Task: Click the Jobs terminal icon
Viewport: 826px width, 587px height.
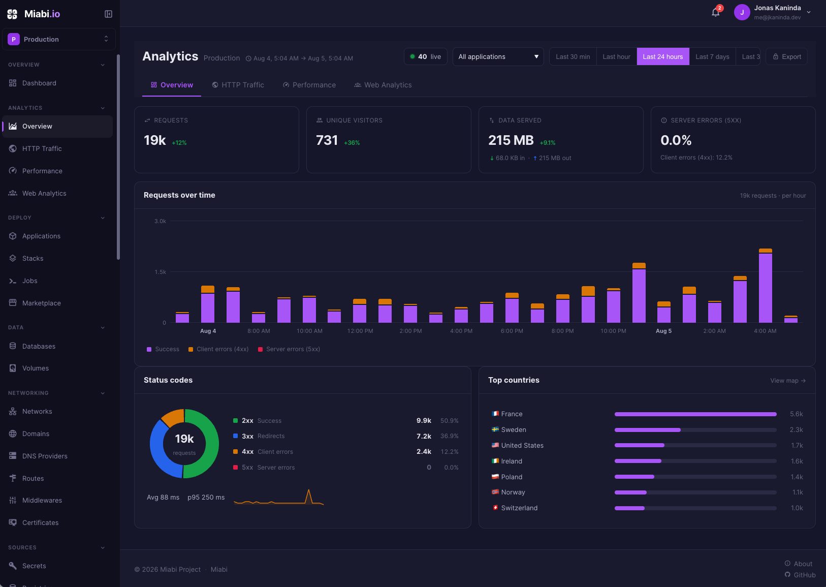Action: point(13,281)
